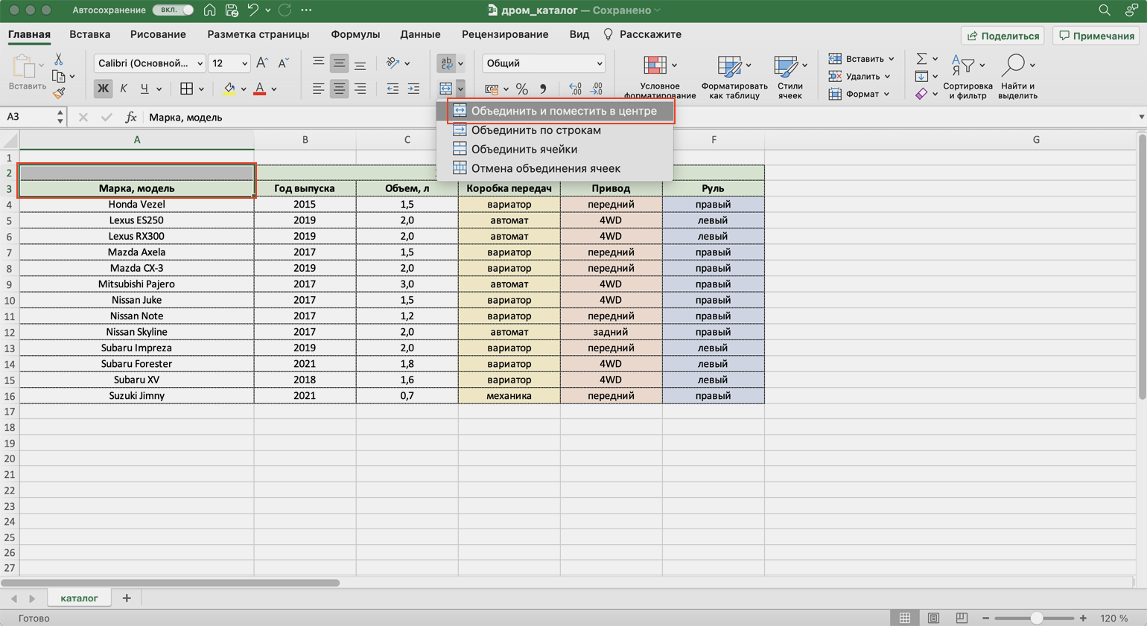This screenshot has width=1147, height=626.
Task: Toggle underline Ч formatting
Action: pyautogui.click(x=144, y=89)
